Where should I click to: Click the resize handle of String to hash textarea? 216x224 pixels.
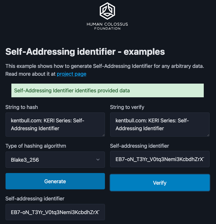click(103, 135)
